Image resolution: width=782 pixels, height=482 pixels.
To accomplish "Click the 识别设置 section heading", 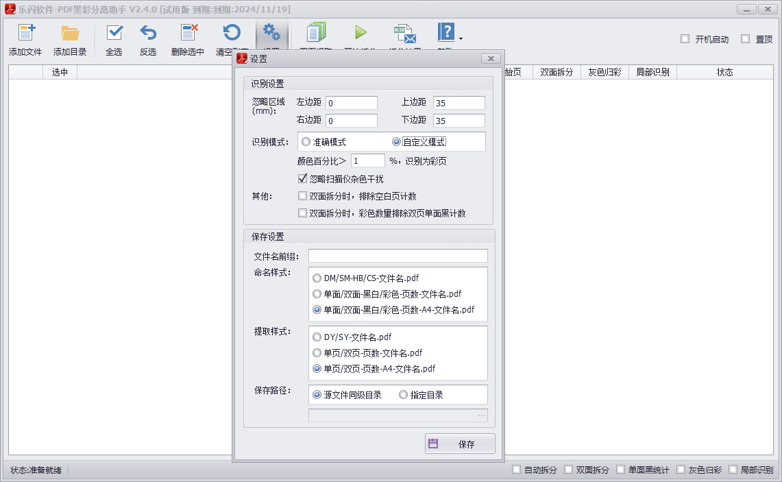I will (268, 84).
